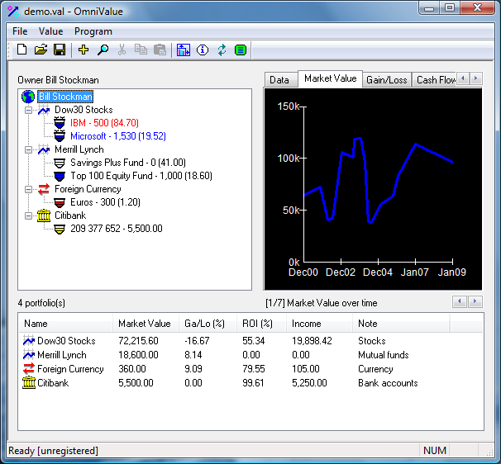This screenshot has width=501, height=464.
Task: Click the Euros holding icon
Action: point(60,202)
